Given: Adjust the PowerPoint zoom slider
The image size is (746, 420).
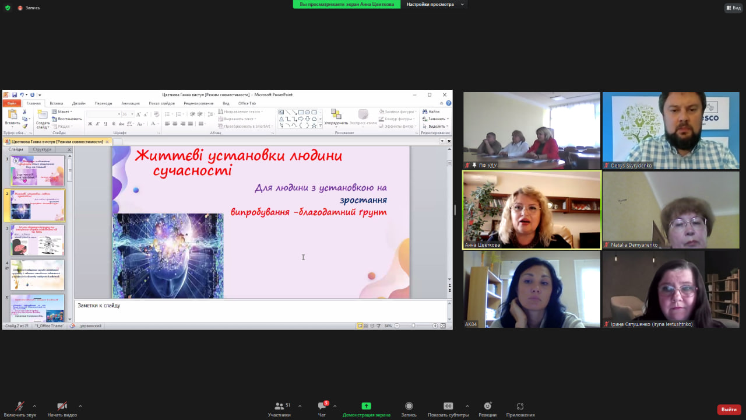Looking at the screenshot, I should (414, 325).
